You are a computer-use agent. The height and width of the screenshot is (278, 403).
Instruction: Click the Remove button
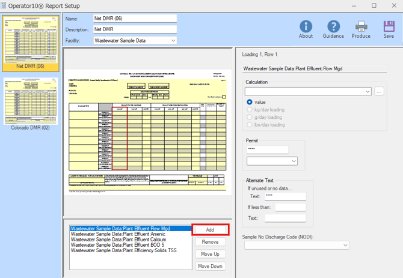pyautogui.click(x=210, y=242)
